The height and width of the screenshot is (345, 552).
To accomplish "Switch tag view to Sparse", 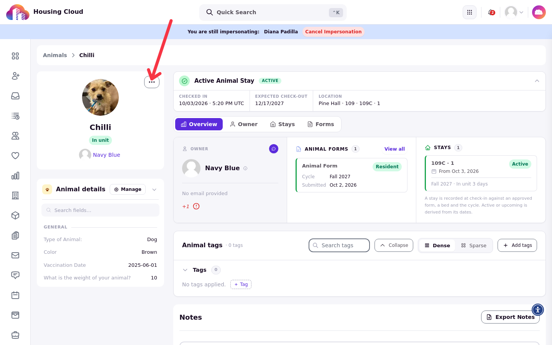I will click(474, 245).
